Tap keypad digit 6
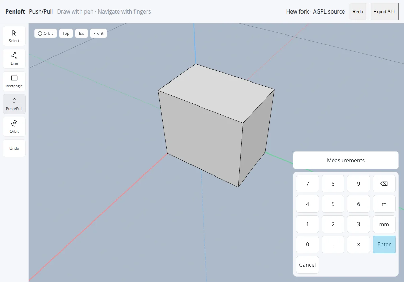This screenshot has height=282, width=404. point(358,204)
